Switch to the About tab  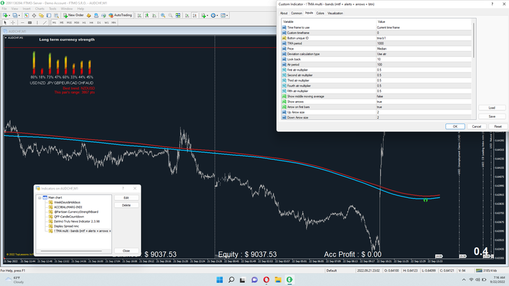(x=284, y=13)
